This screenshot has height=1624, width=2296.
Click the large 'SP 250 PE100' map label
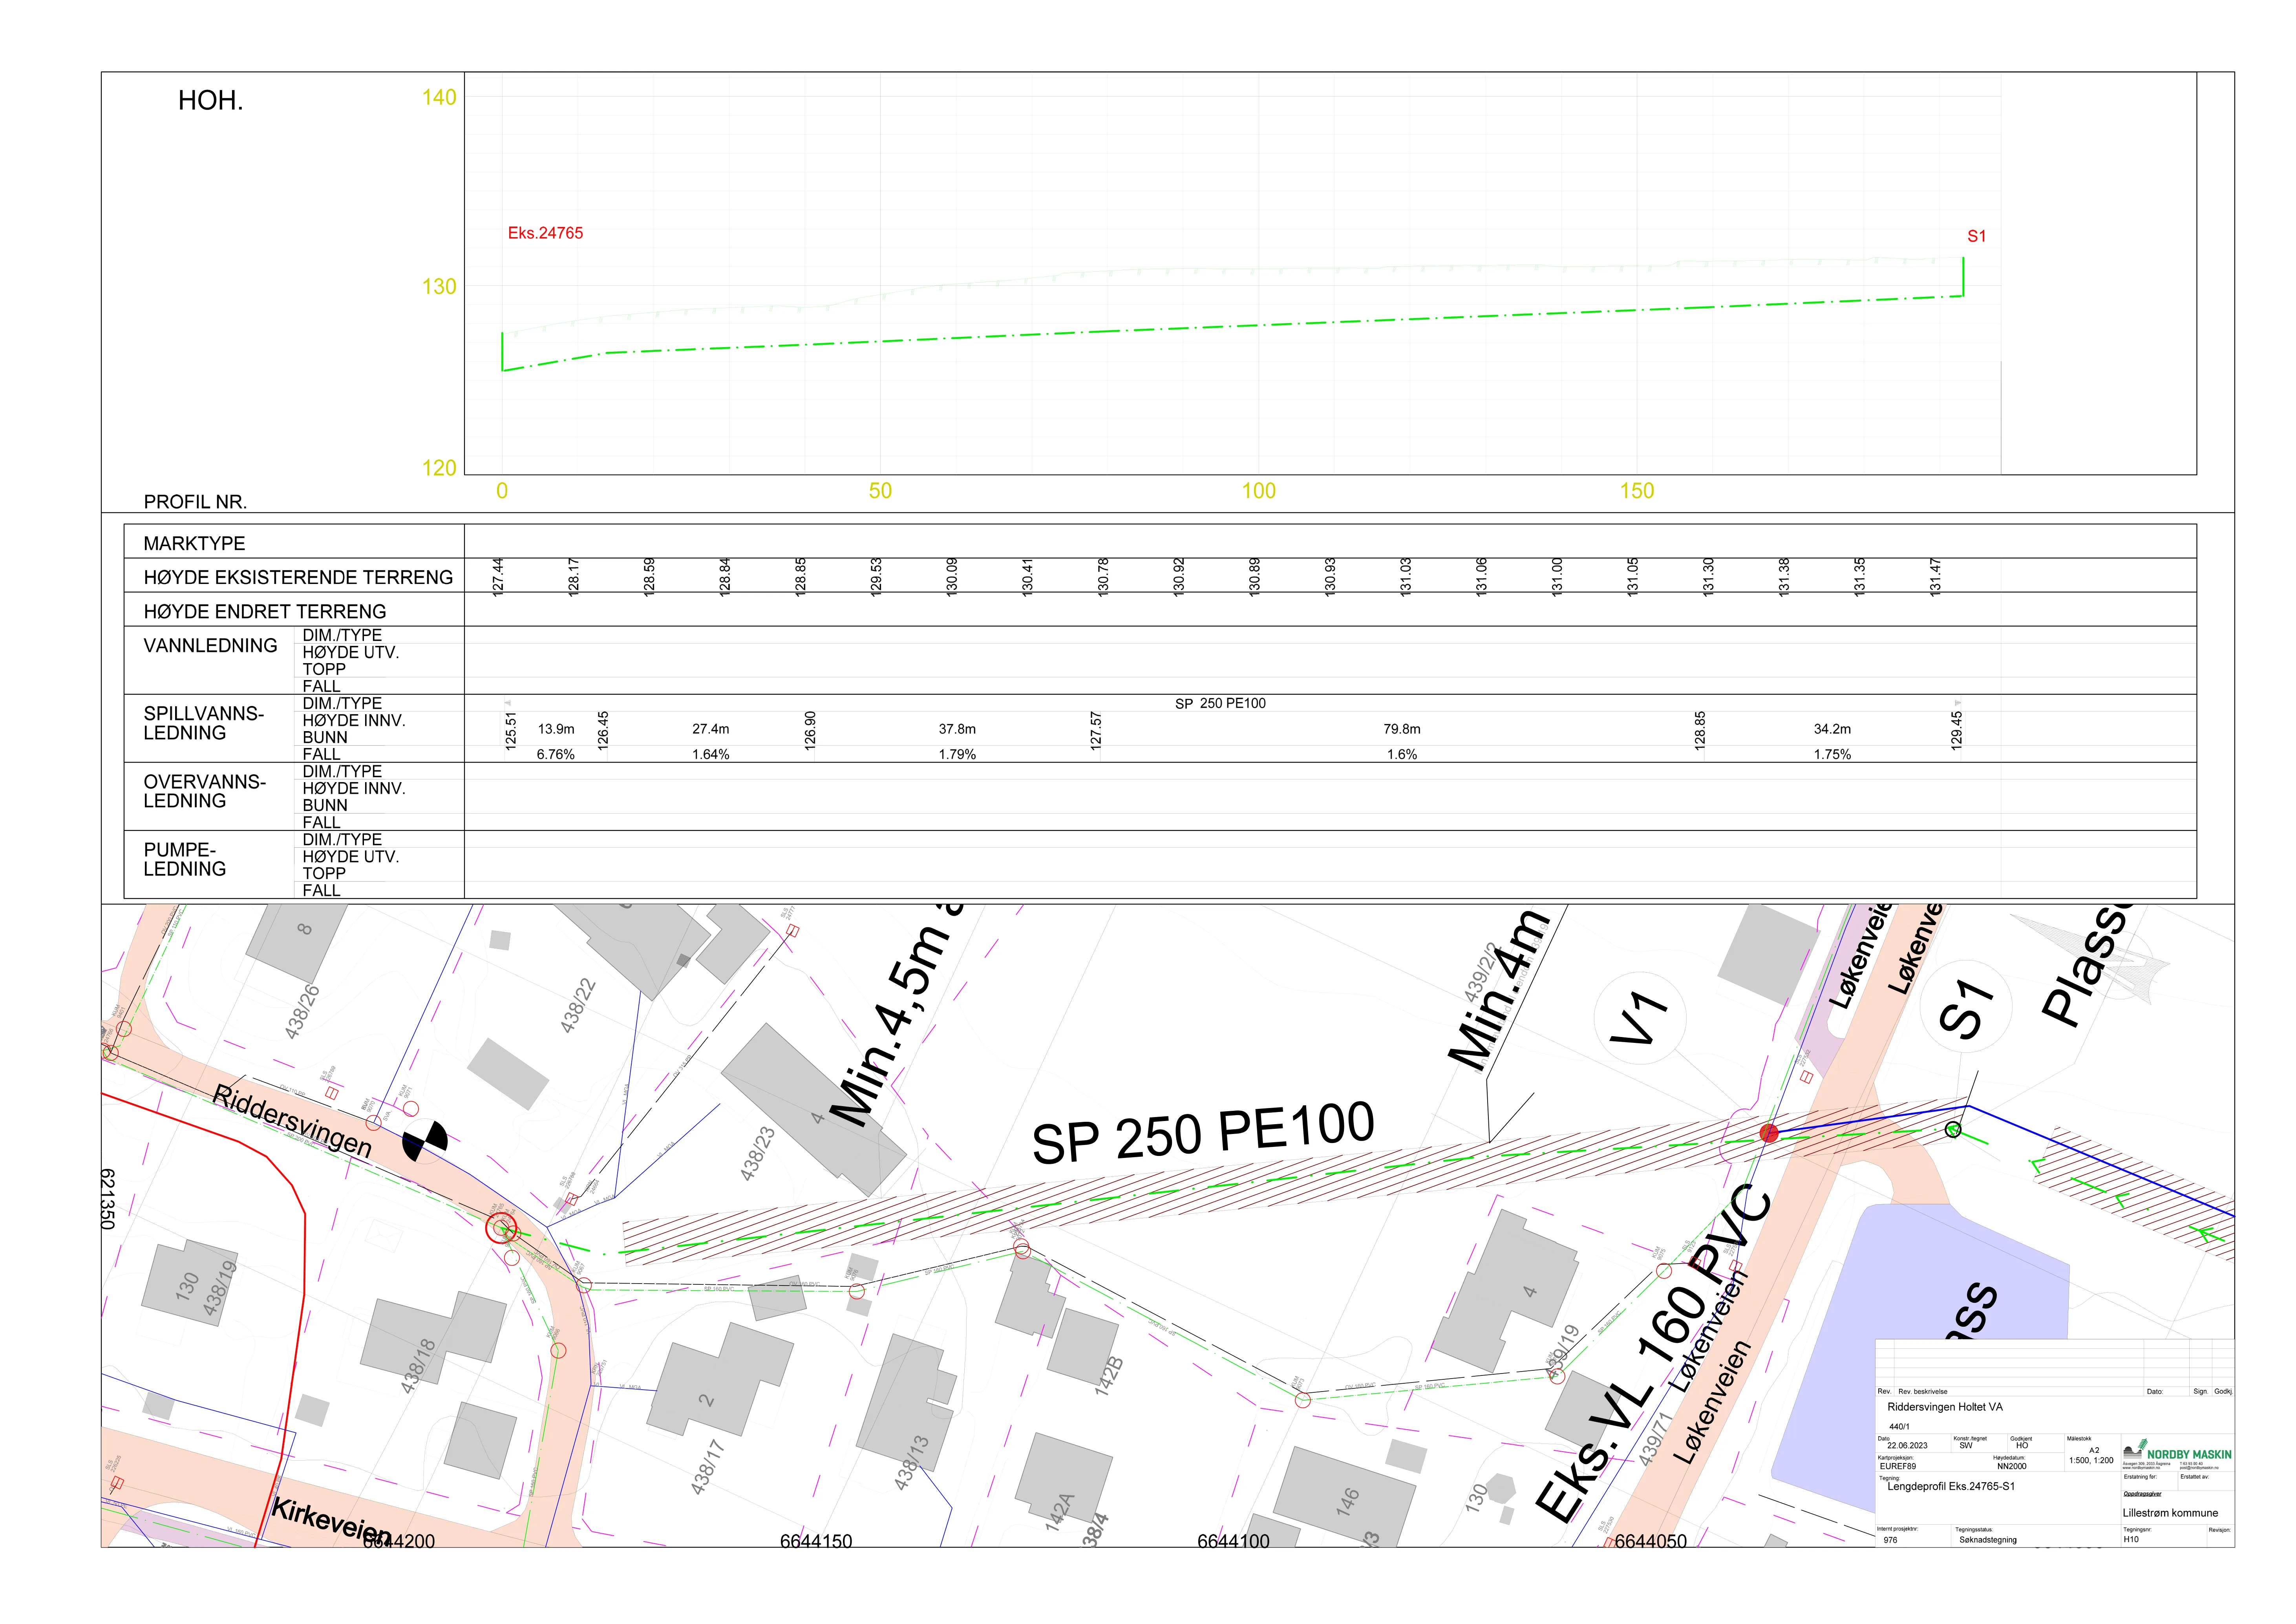tap(1203, 1133)
